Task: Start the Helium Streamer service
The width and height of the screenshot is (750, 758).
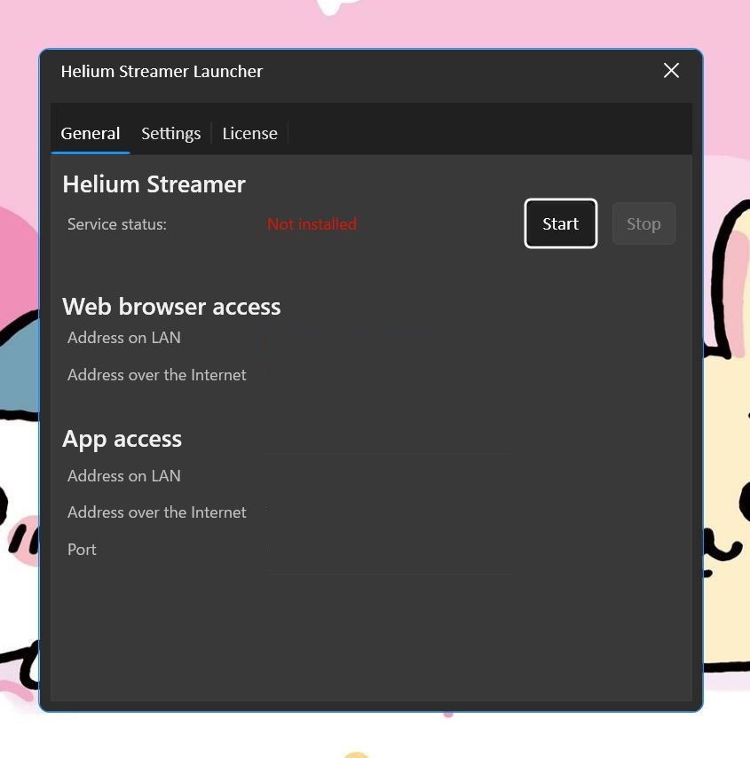Action: [560, 223]
